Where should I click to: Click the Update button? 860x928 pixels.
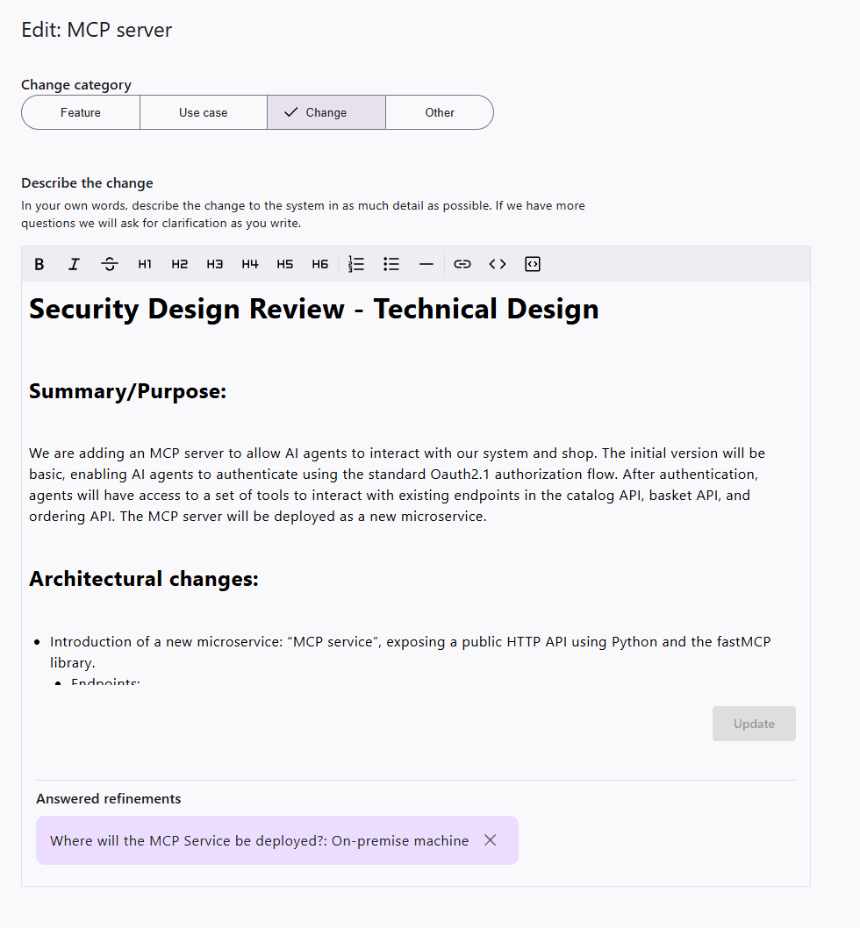point(754,724)
